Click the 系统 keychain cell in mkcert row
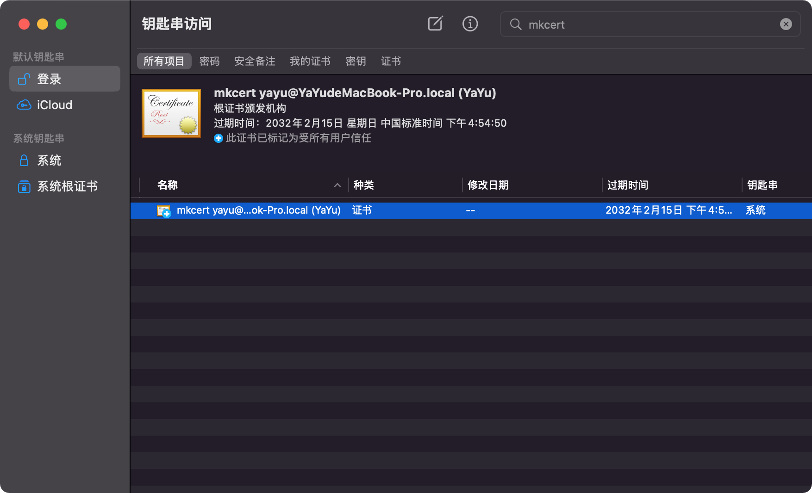The height and width of the screenshot is (493, 812). coord(756,210)
